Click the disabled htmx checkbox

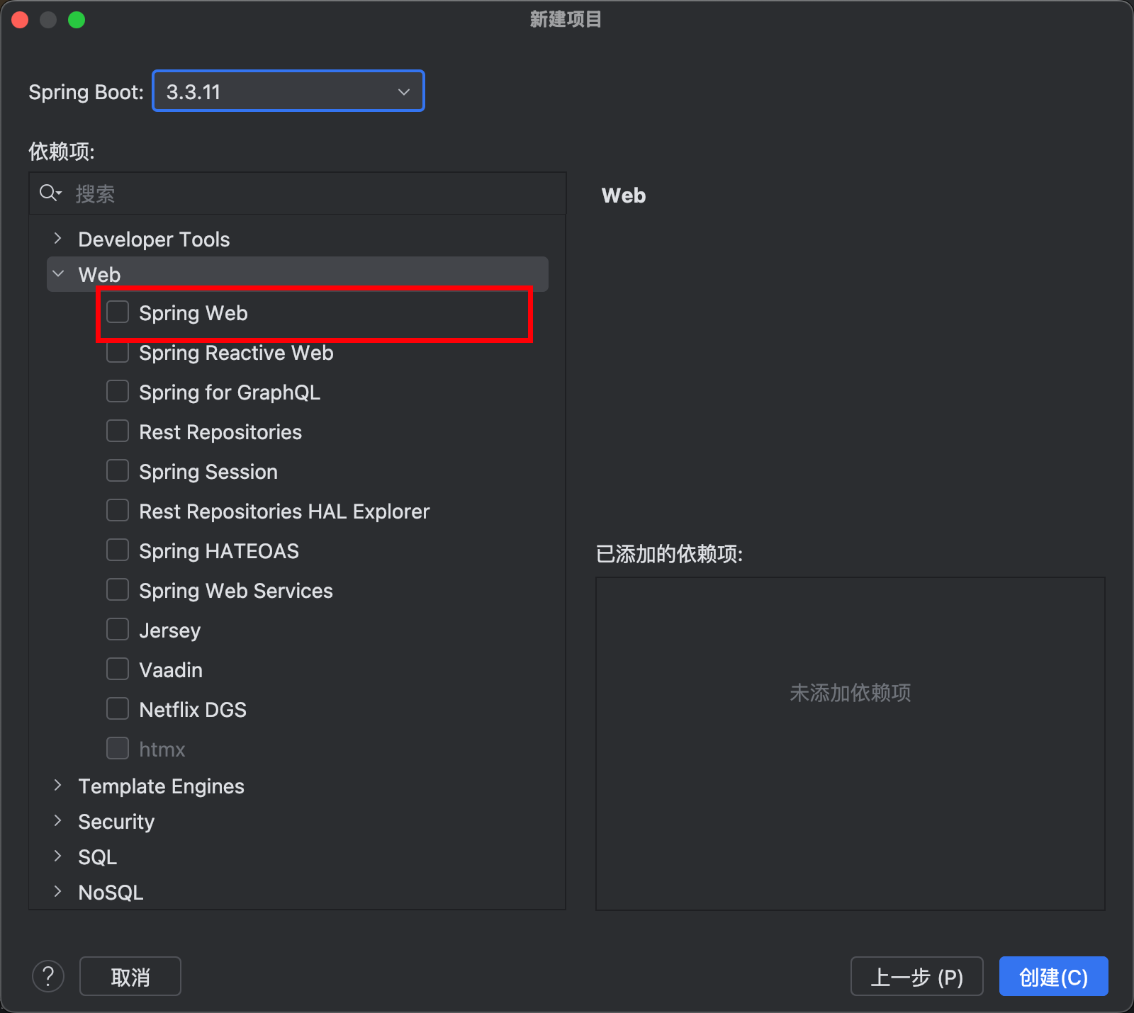point(118,748)
